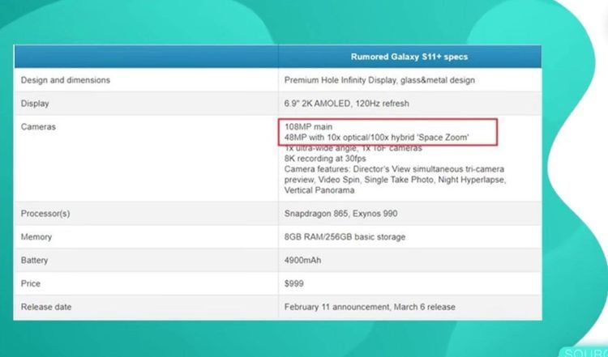Click the '108MP main' line in the red box
The height and width of the screenshot is (357, 608).
308,128
